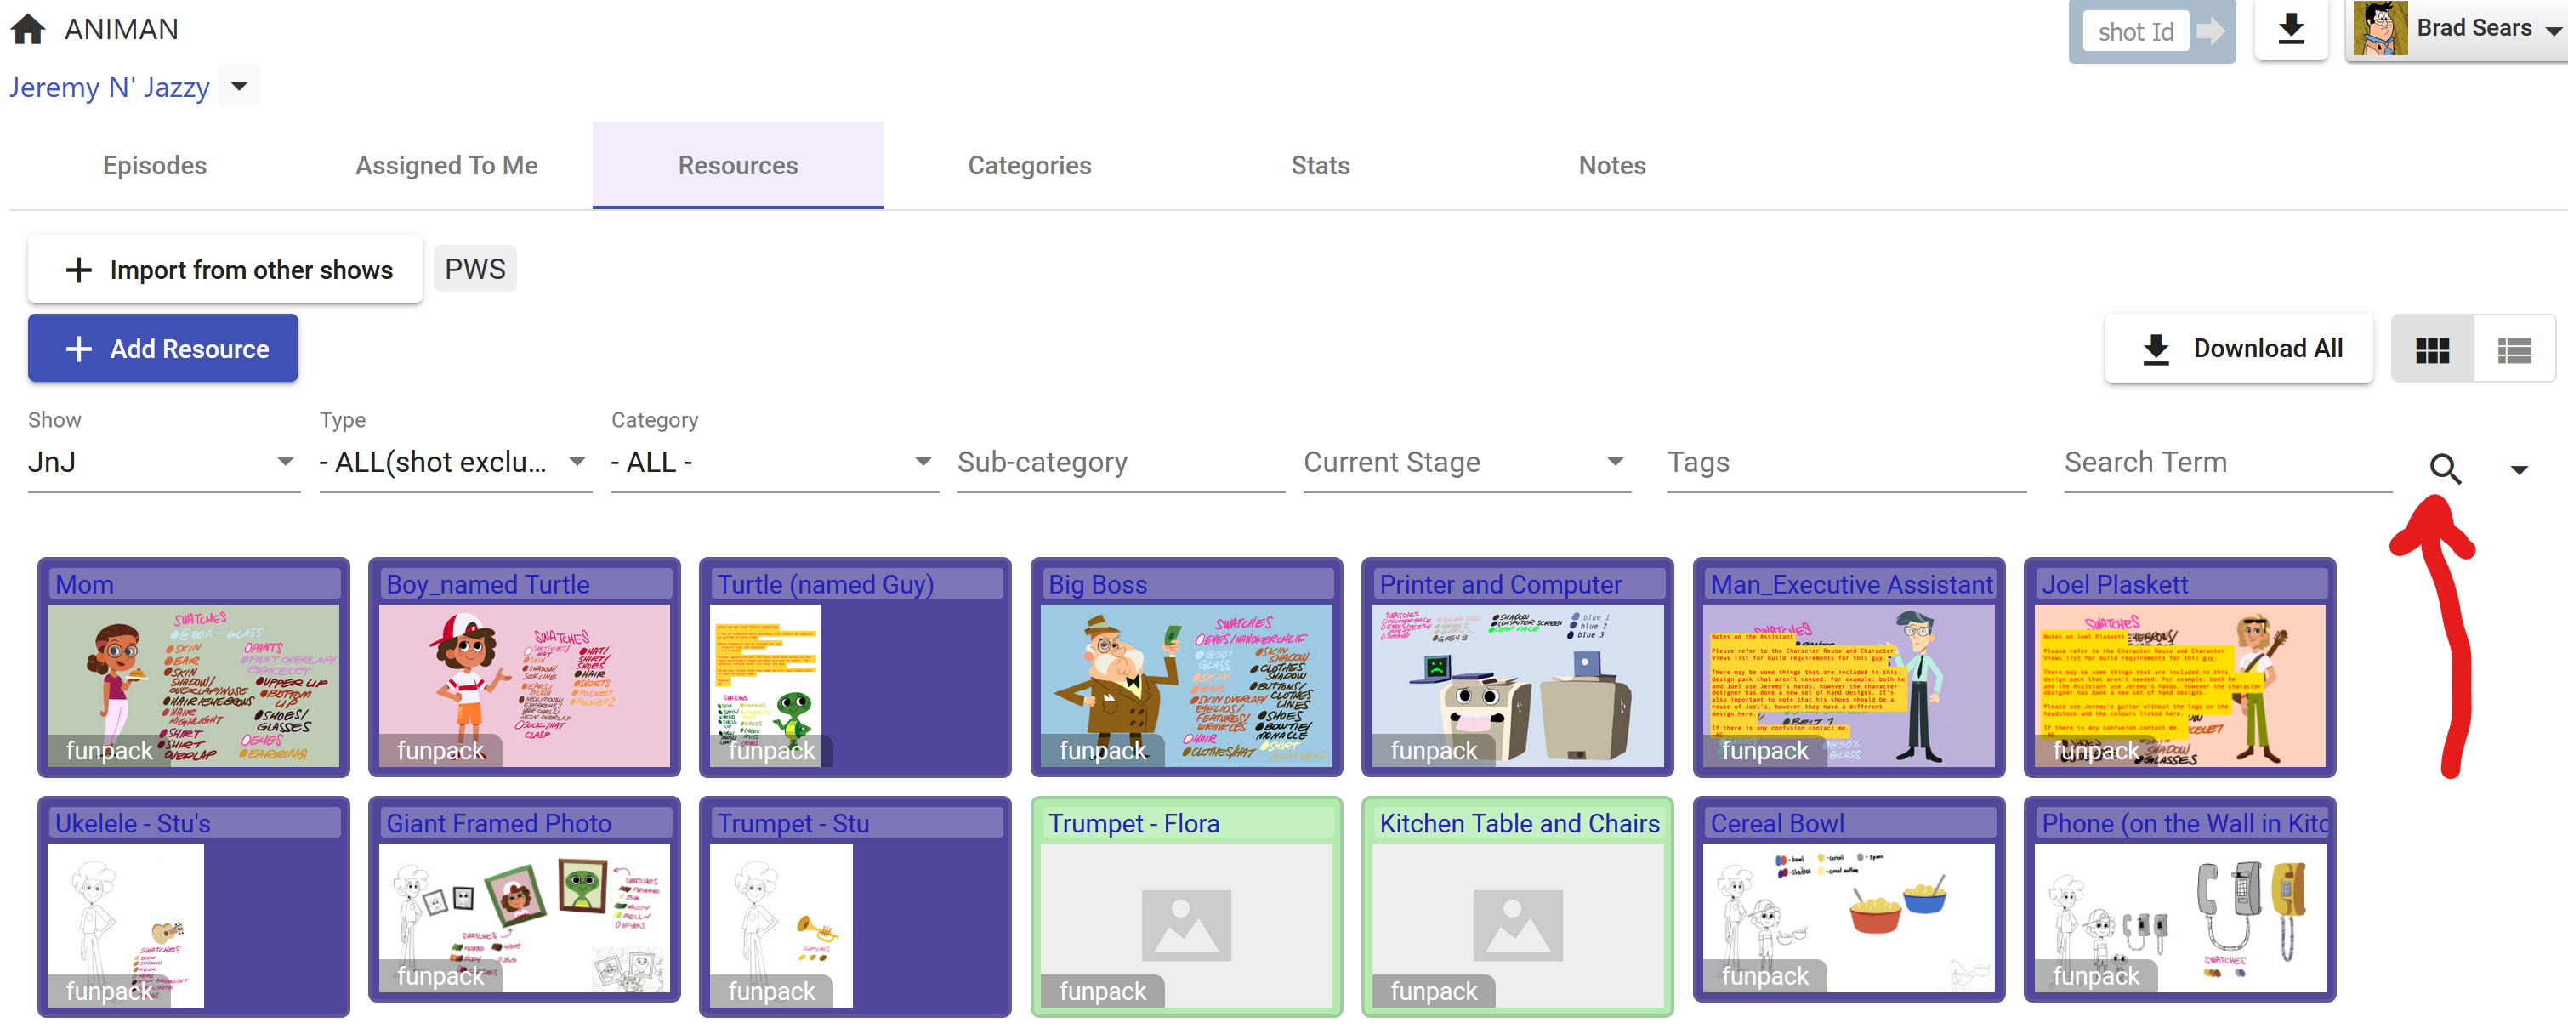Switch to grid view layout
The width and height of the screenshot is (2568, 1034).
pyautogui.click(x=2431, y=350)
